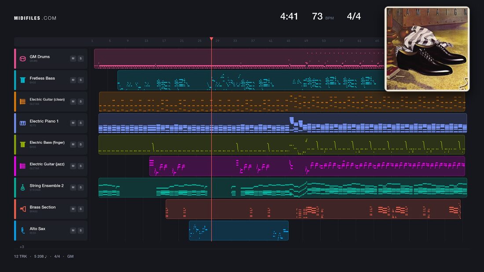
Task: Click the GM label in status bar
Action: click(x=70, y=256)
